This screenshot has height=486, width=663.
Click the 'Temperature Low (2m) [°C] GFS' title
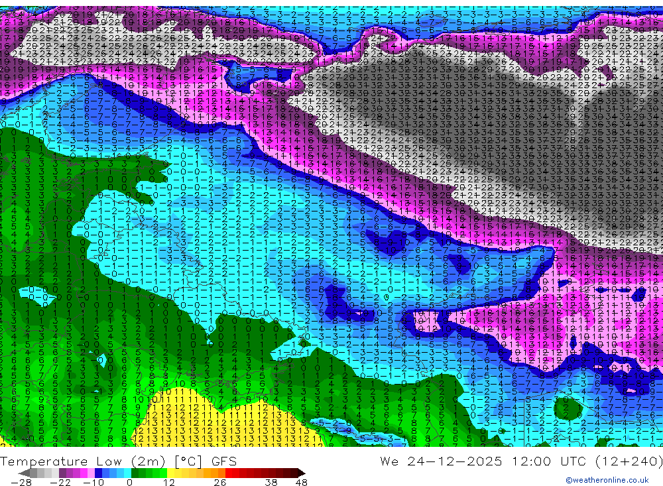(119, 461)
